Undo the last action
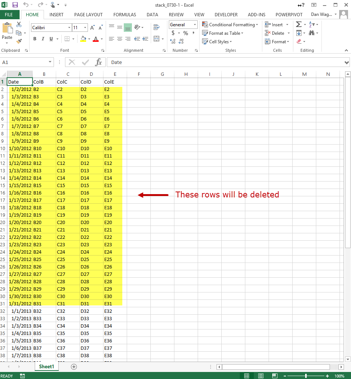The width and height of the screenshot is (351, 379). tap(26, 4)
